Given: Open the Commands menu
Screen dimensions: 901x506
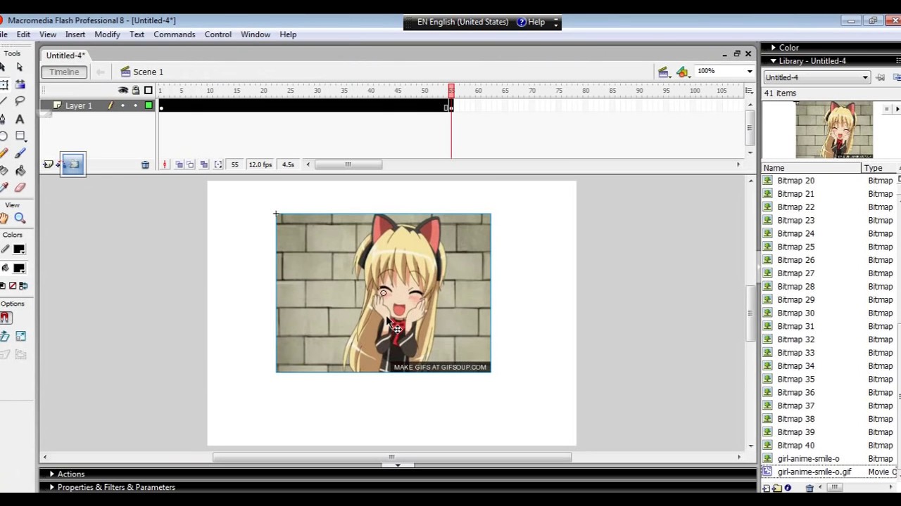Looking at the screenshot, I should tap(175, 34).
